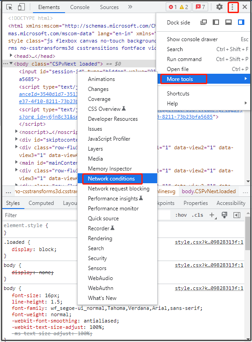Open the Accessibility pane tab

point(231,203)
